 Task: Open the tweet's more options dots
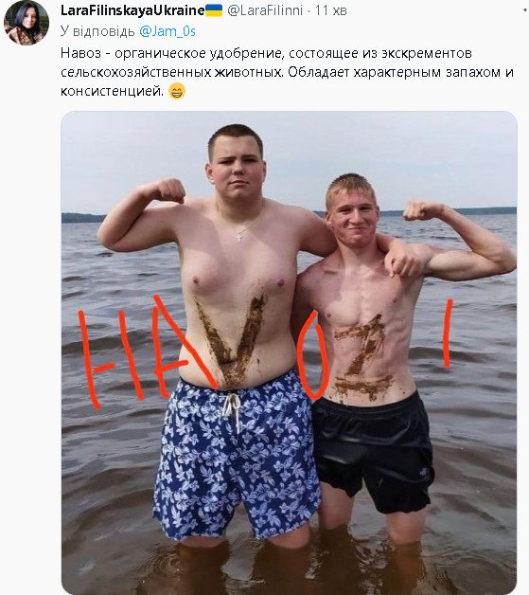tap(525, 10)
